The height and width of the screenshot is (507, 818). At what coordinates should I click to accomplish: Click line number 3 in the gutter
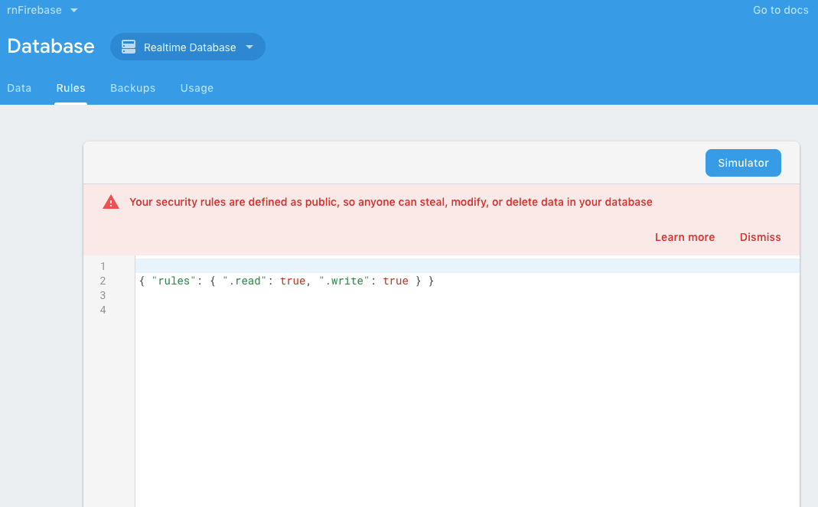point(103,295)
